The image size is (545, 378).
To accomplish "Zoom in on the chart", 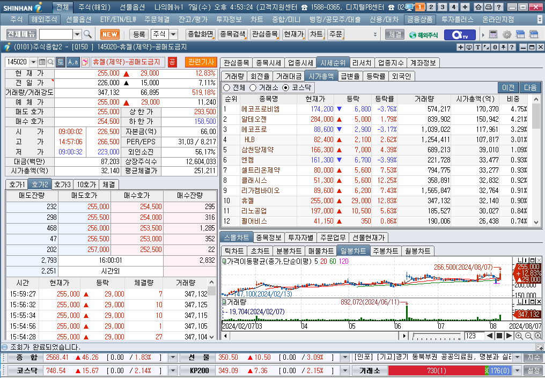I will tap(519, 336).
